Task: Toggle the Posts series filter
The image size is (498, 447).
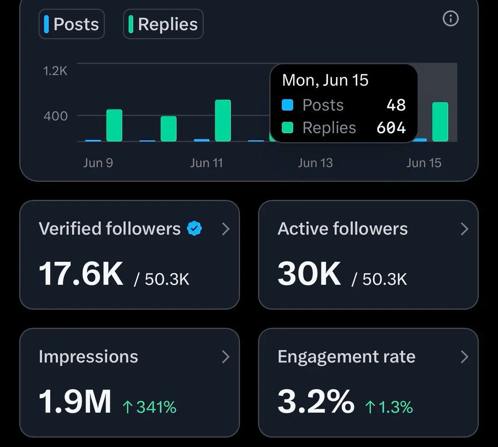Action: coord(72,24)
